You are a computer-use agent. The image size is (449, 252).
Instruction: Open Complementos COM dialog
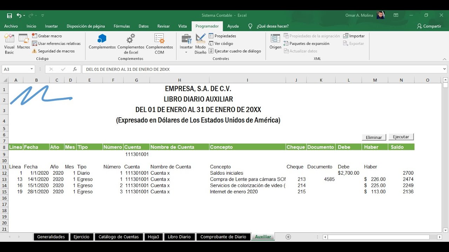(x=159, y=44)
